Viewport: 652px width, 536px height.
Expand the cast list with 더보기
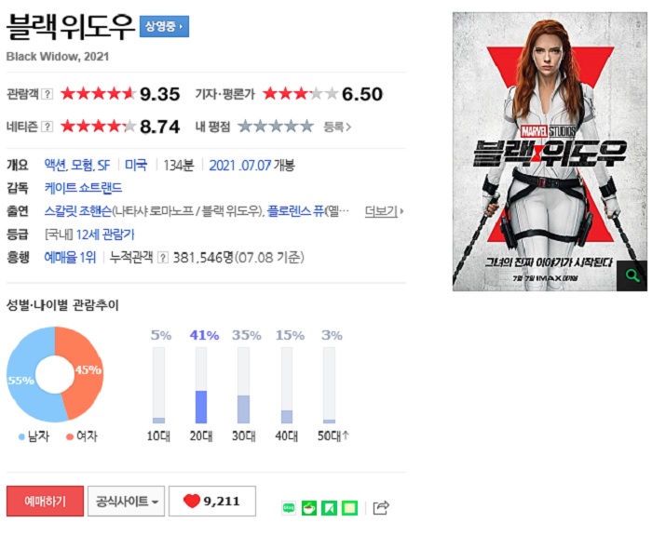coord(384,211)
